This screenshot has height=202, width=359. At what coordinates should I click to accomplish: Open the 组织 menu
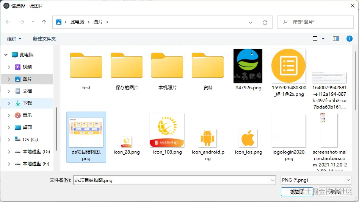[14, 39]
